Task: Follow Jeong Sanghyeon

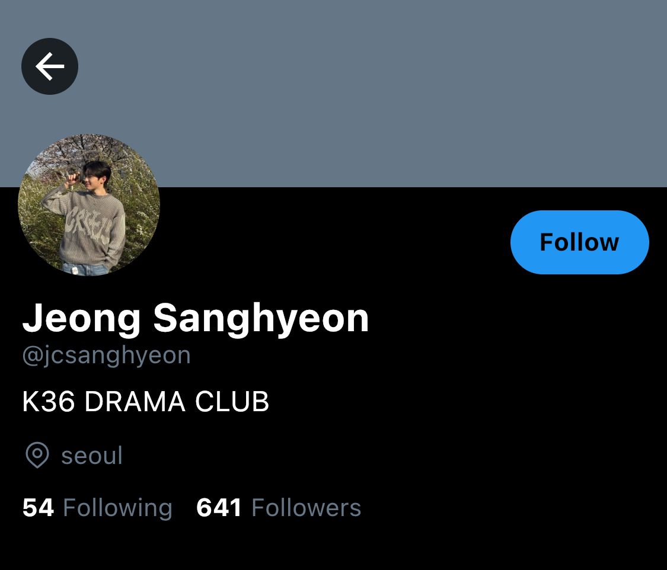Action: (x=579, y=242)
